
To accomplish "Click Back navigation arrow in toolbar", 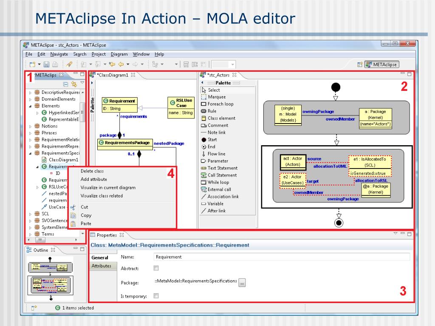I will [121, 65].
